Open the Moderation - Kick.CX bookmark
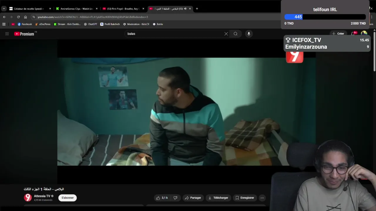This screenshot has width=376, height=211. pos(136,24)
